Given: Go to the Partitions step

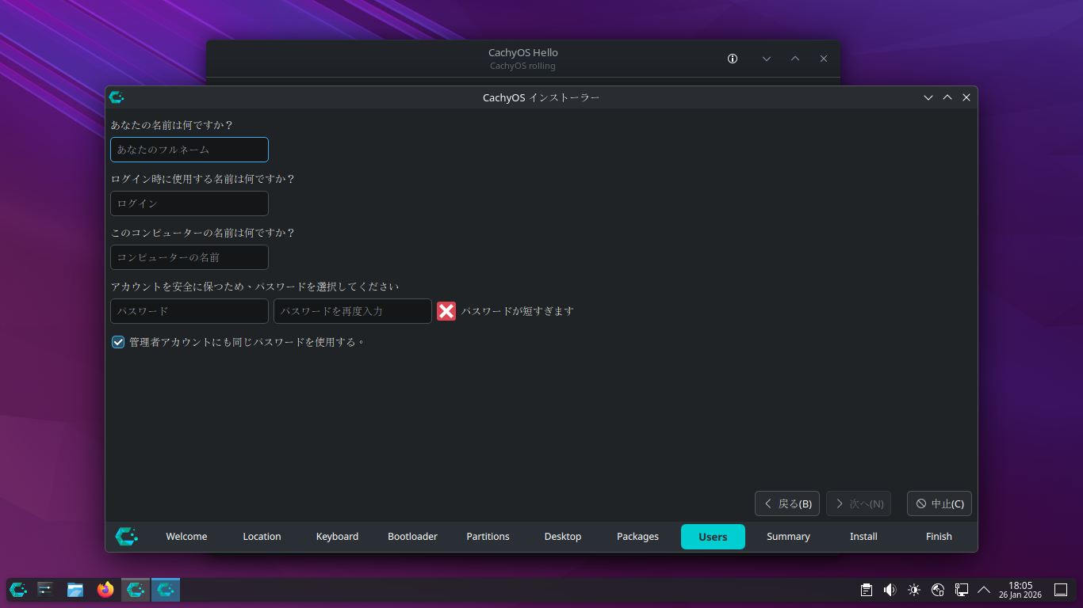Looking at the screenshot, I should pyautogui.click(x=488, y=537).
